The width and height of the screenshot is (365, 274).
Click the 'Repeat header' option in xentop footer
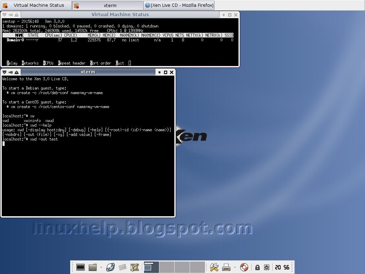[72, 63]
